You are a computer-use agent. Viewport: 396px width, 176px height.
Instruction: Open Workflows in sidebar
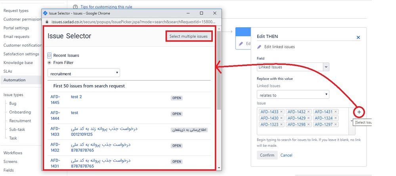13,153
